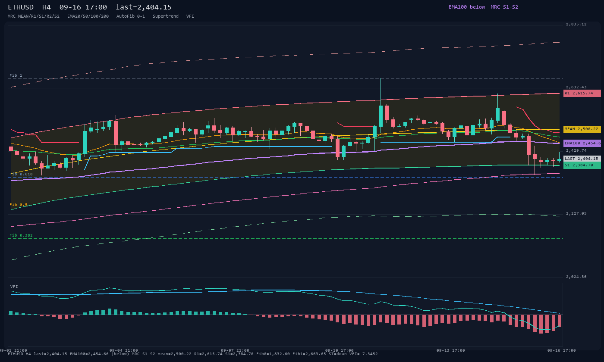
Task: Click the 2,429.74 price axis label
Action: (x=576, y=150)
